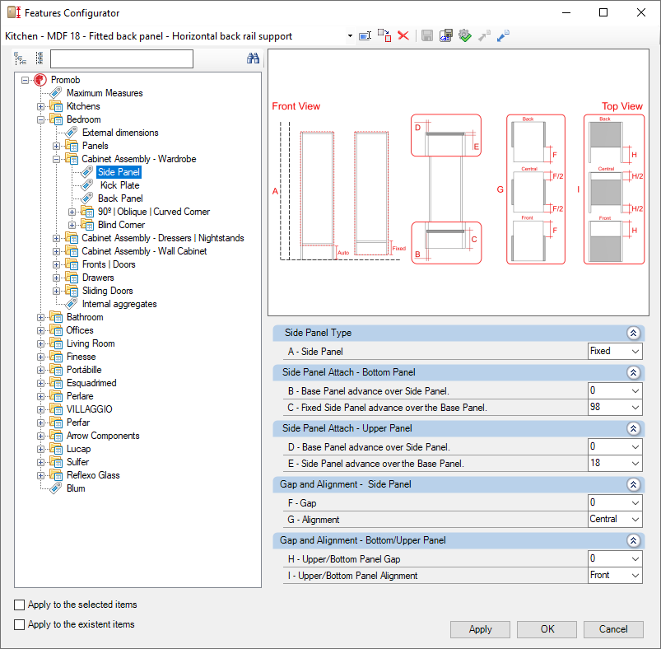Click the Sliding Doors folder icon
Viewport: 661px width, 649px height.
pyautogui.click(x=72, y=291)
